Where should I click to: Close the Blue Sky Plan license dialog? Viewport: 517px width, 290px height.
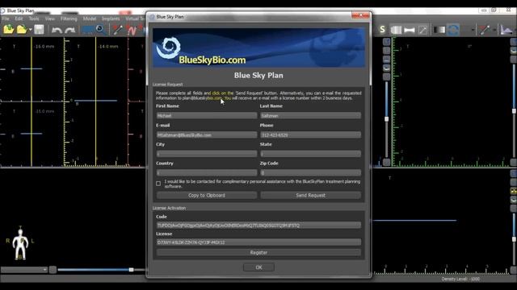[360, 15]
